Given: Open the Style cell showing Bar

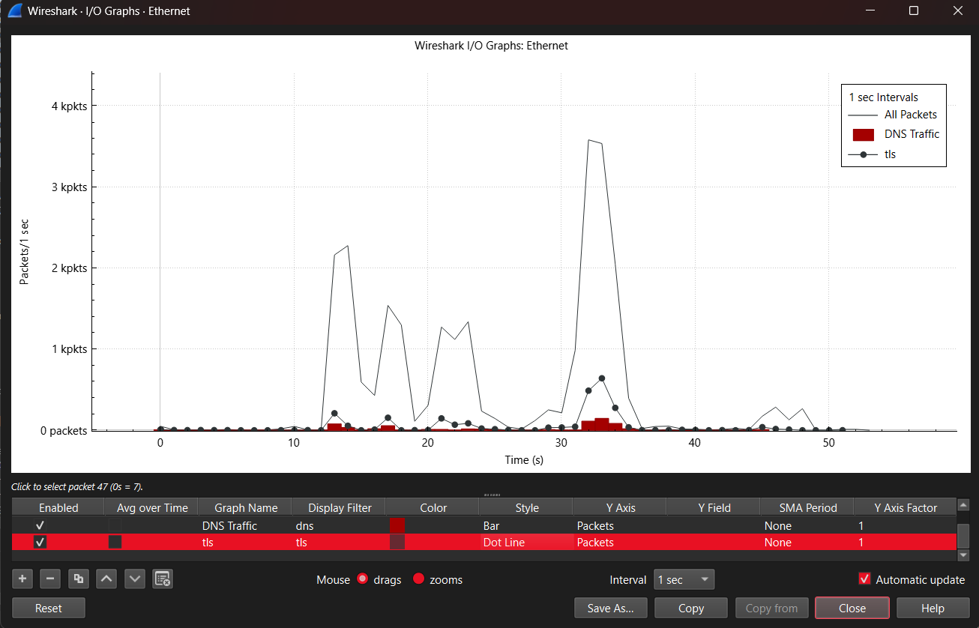Looking at the screenshot, I should click(525, 526).
